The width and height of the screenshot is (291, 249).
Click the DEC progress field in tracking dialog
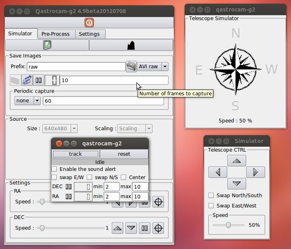coord(83,187)
